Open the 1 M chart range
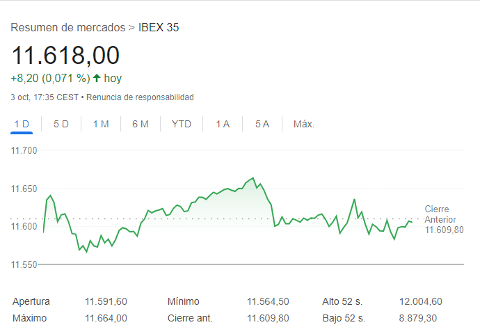 (x=101, y=124)
